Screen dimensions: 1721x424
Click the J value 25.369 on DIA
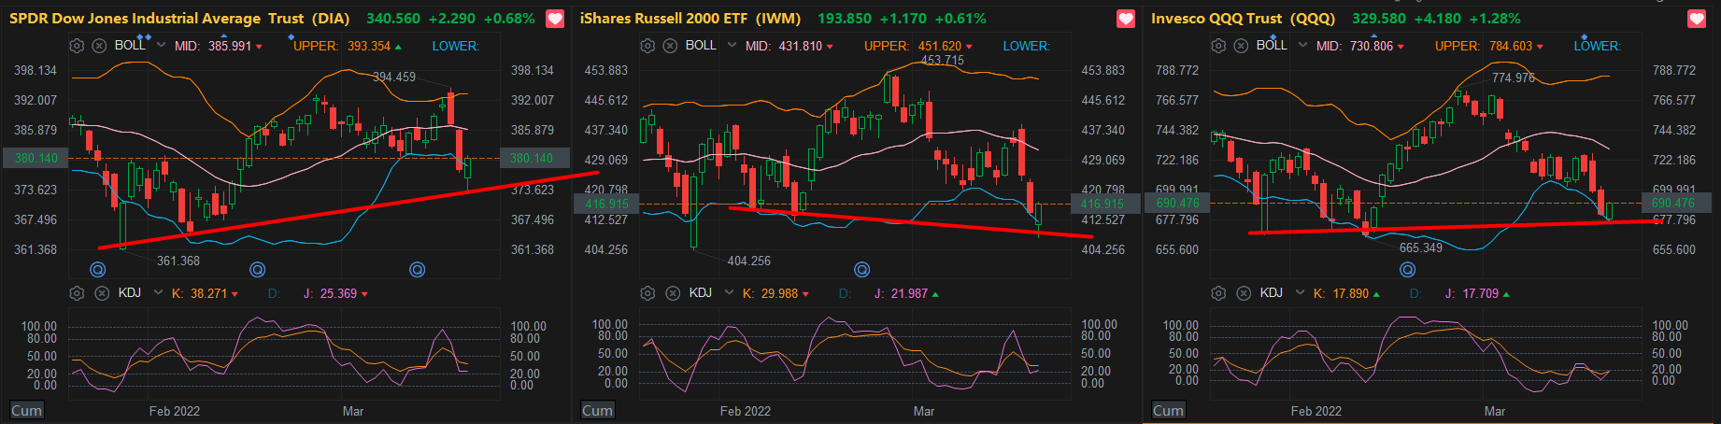338,293
